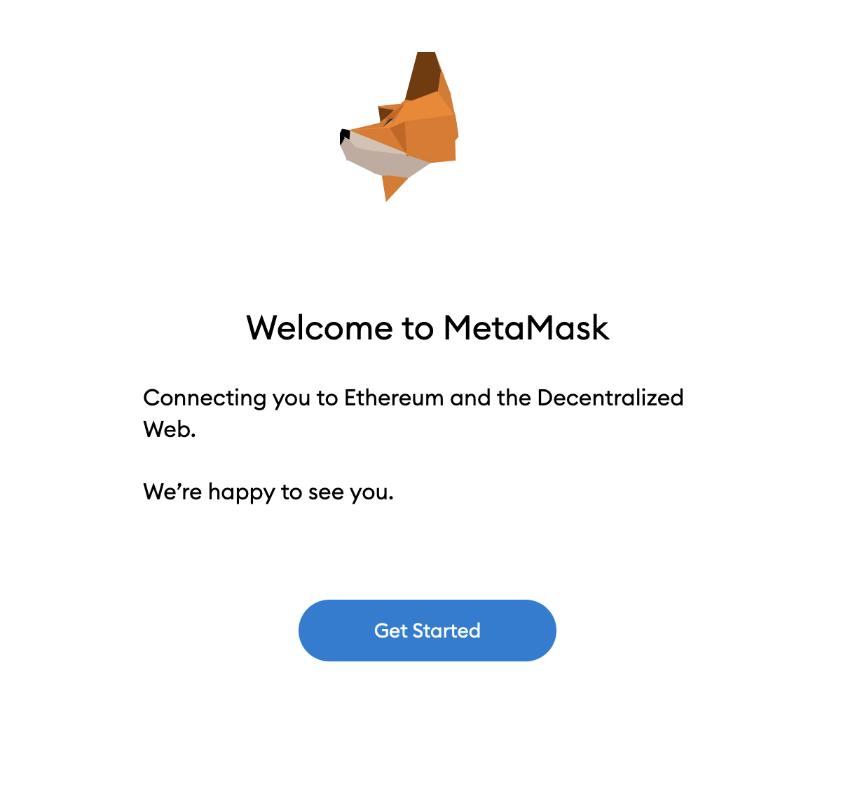Viewport: 862px width, 808px height.
Task: Click the "Connecting you to Ethereum" sentence
Action: point(413,413)
